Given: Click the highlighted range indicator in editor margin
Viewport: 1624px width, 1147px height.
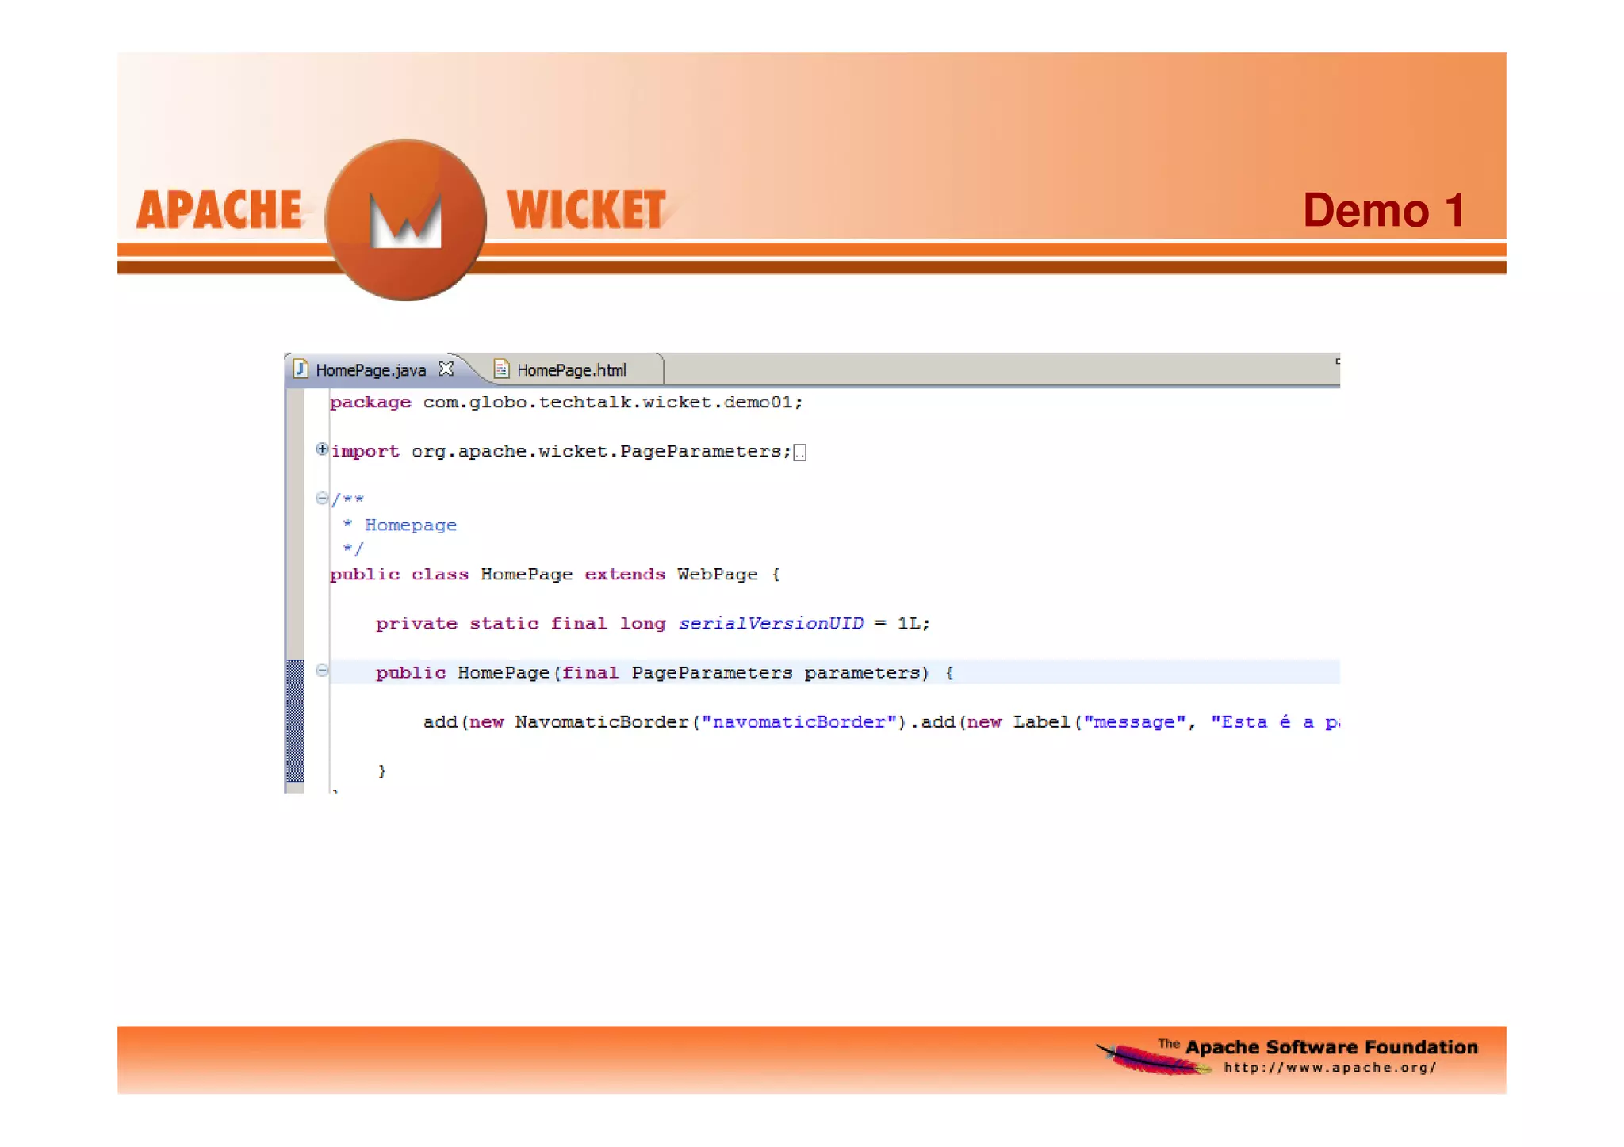Looking at the screenshot, I should pos(295,721).
